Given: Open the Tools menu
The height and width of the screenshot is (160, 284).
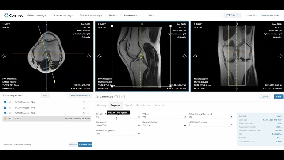Looking at the screenshot, I should pyautogui.click(x=113, y=15).
